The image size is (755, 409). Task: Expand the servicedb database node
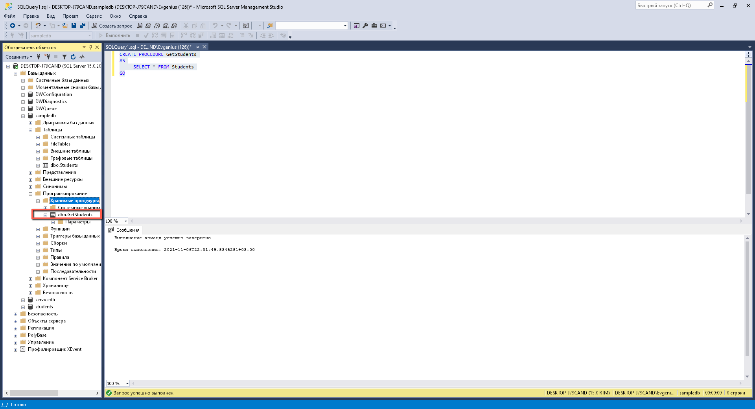(x=23, y=300)
